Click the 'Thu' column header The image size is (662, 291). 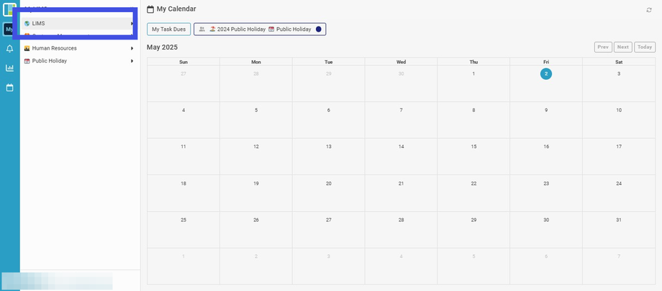click(x=473, y=62)
